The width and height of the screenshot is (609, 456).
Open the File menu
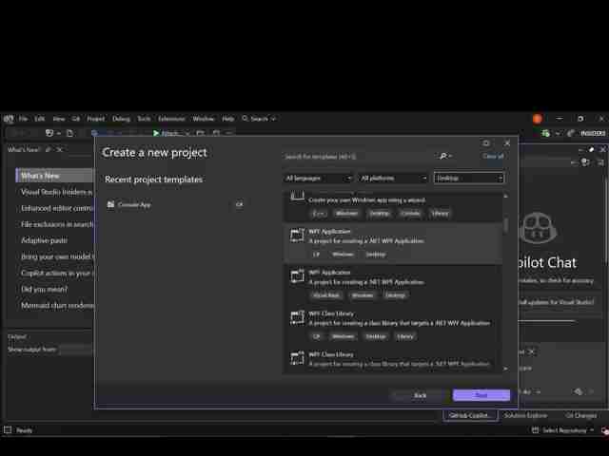click(x=23, y=119)
